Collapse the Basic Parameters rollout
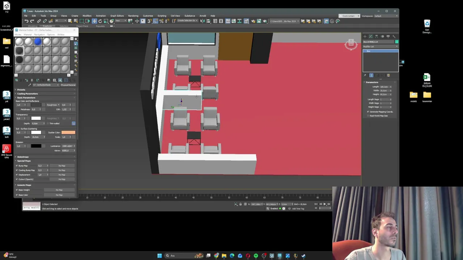Screen dimensions: 463x260 (x=45, y=97)
